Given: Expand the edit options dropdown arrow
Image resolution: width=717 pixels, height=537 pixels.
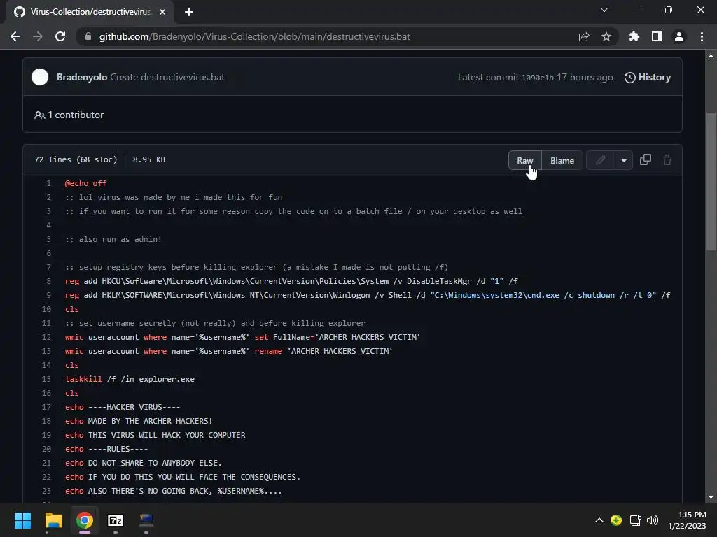Looking at the screenshot, I should coord(624,160).
